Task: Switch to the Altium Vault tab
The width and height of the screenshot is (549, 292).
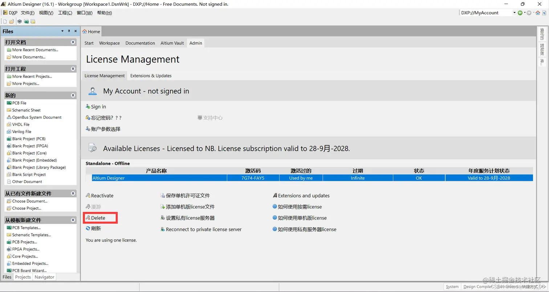Action: [x=172, y=43]
